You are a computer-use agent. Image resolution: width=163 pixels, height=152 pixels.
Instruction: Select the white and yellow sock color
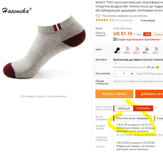(x=136, y=50)
